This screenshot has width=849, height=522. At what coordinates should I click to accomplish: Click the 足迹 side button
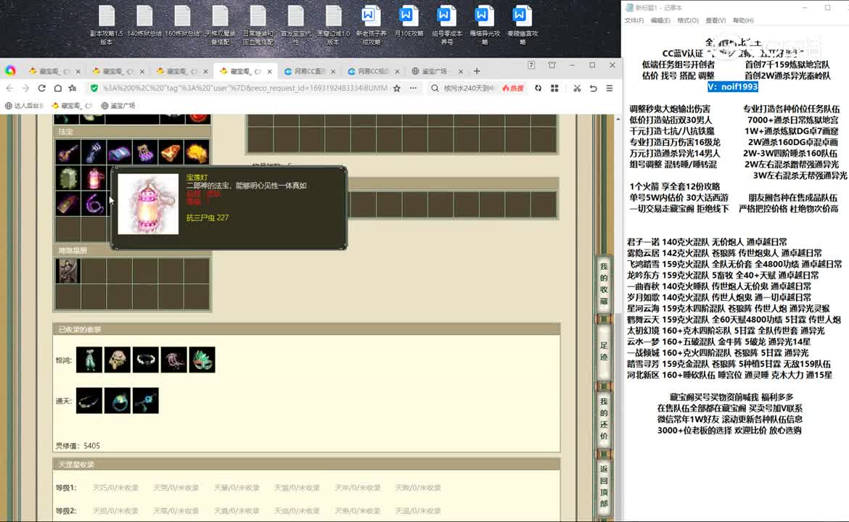pos(604,351)
